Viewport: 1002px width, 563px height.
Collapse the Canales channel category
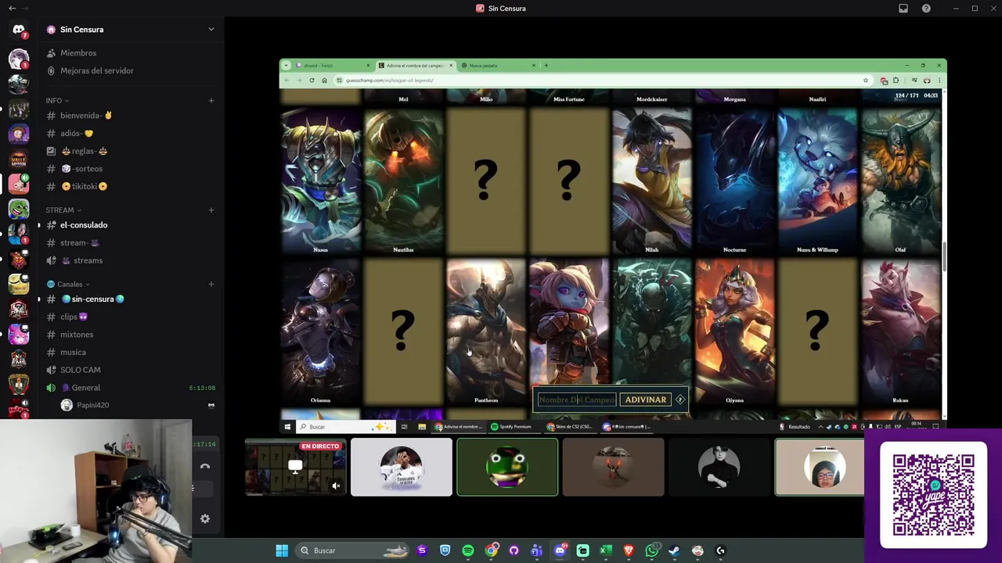[x=68, y=284]
